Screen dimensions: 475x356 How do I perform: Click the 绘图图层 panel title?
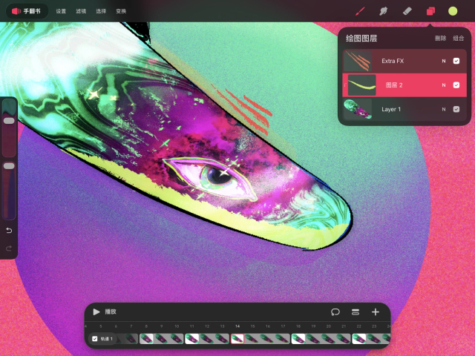(x=361, y=39)
